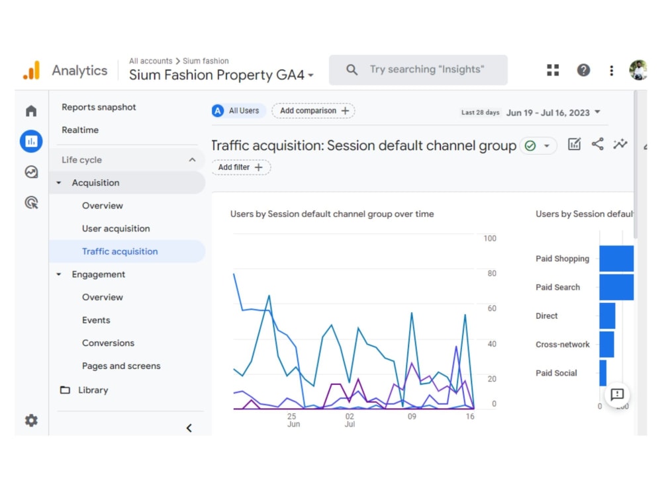662x496 pixels.
Task: Click the Add comparison button
Action: (313, 110)
